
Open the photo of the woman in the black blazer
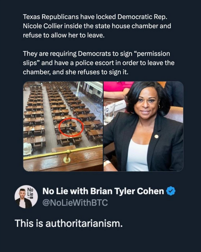143,126
